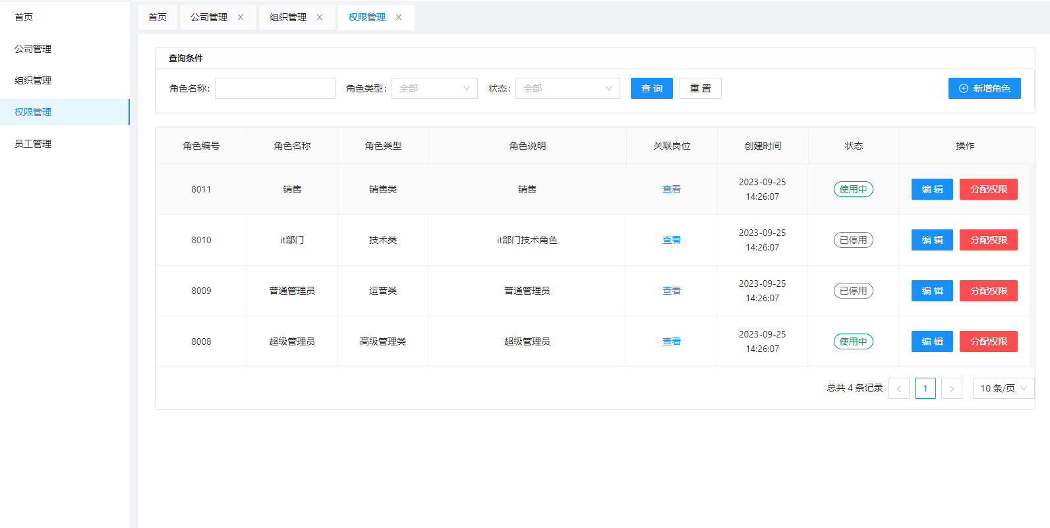The width and height of the screenshot is (1050, 528).
Task: Open the 10 条/页 page size dropdown
Action: pos(1003,388)
